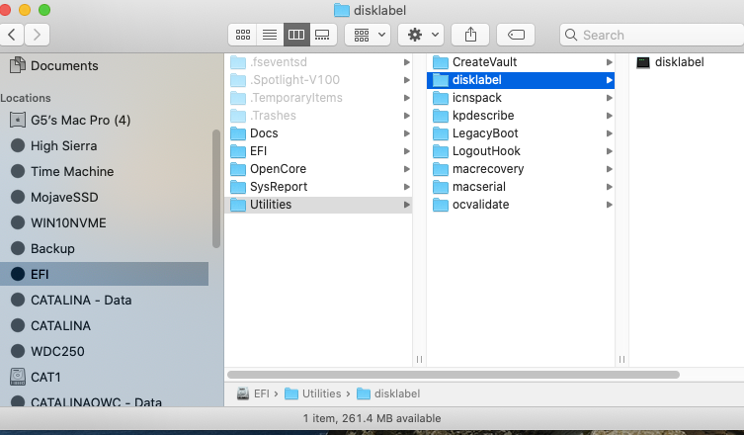The width and height of the screenshot is (744, 435).
Task: Switch to list view
Action: 270,35
